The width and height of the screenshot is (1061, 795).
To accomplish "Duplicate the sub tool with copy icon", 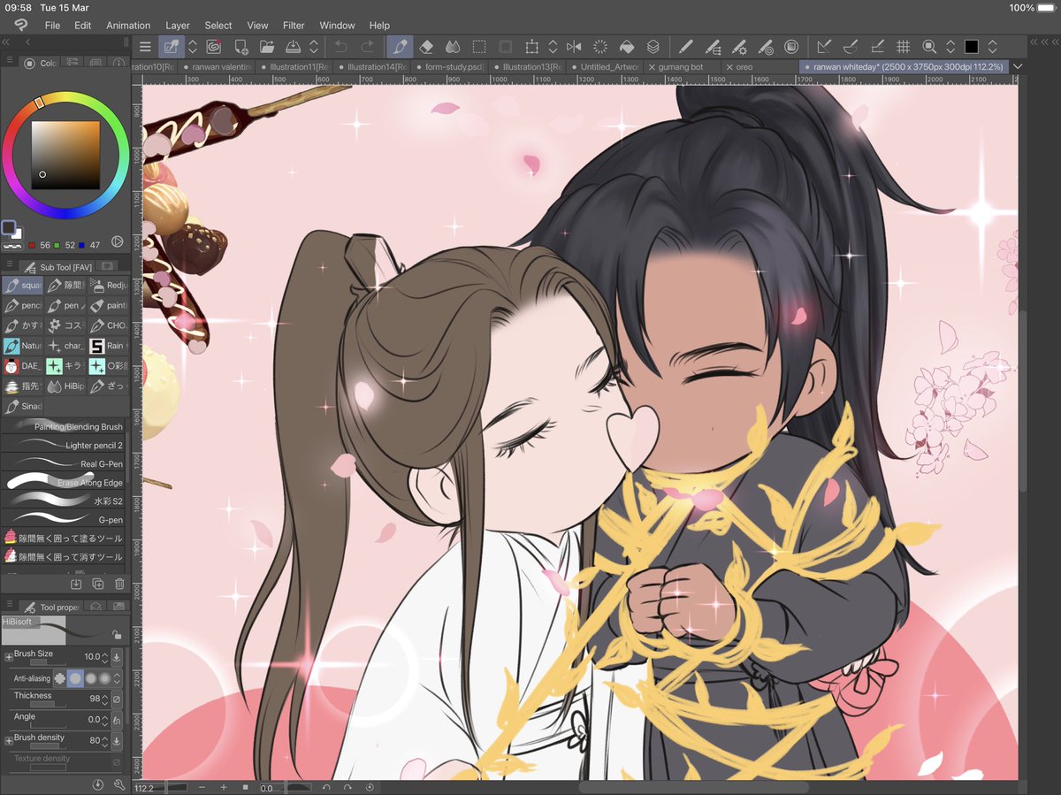I will click(97, 584).
